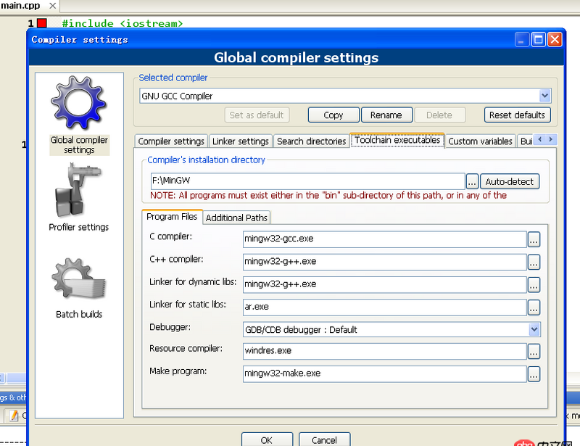Toggle the red breakpoint marker on line 1
Image resolution: width=580 pixels, height=446 pixels.
(x=42, y=23)
